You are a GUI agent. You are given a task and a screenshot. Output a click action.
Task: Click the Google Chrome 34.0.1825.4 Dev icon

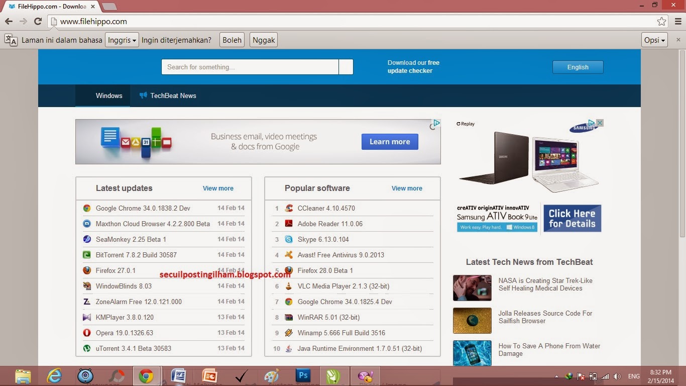pyautogui.click(x=289, y=302)
